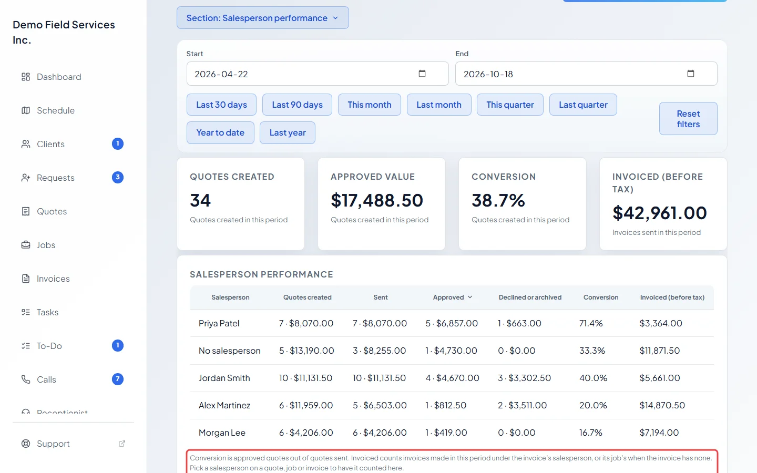
Task: Click the Support lifebuoy icon
Action: pyautogui.click(x=26, y=444)
